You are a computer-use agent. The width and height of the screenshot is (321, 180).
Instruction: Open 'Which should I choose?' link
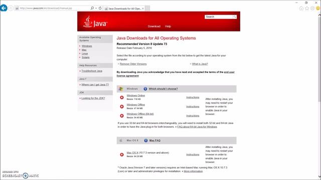(163, 89)
